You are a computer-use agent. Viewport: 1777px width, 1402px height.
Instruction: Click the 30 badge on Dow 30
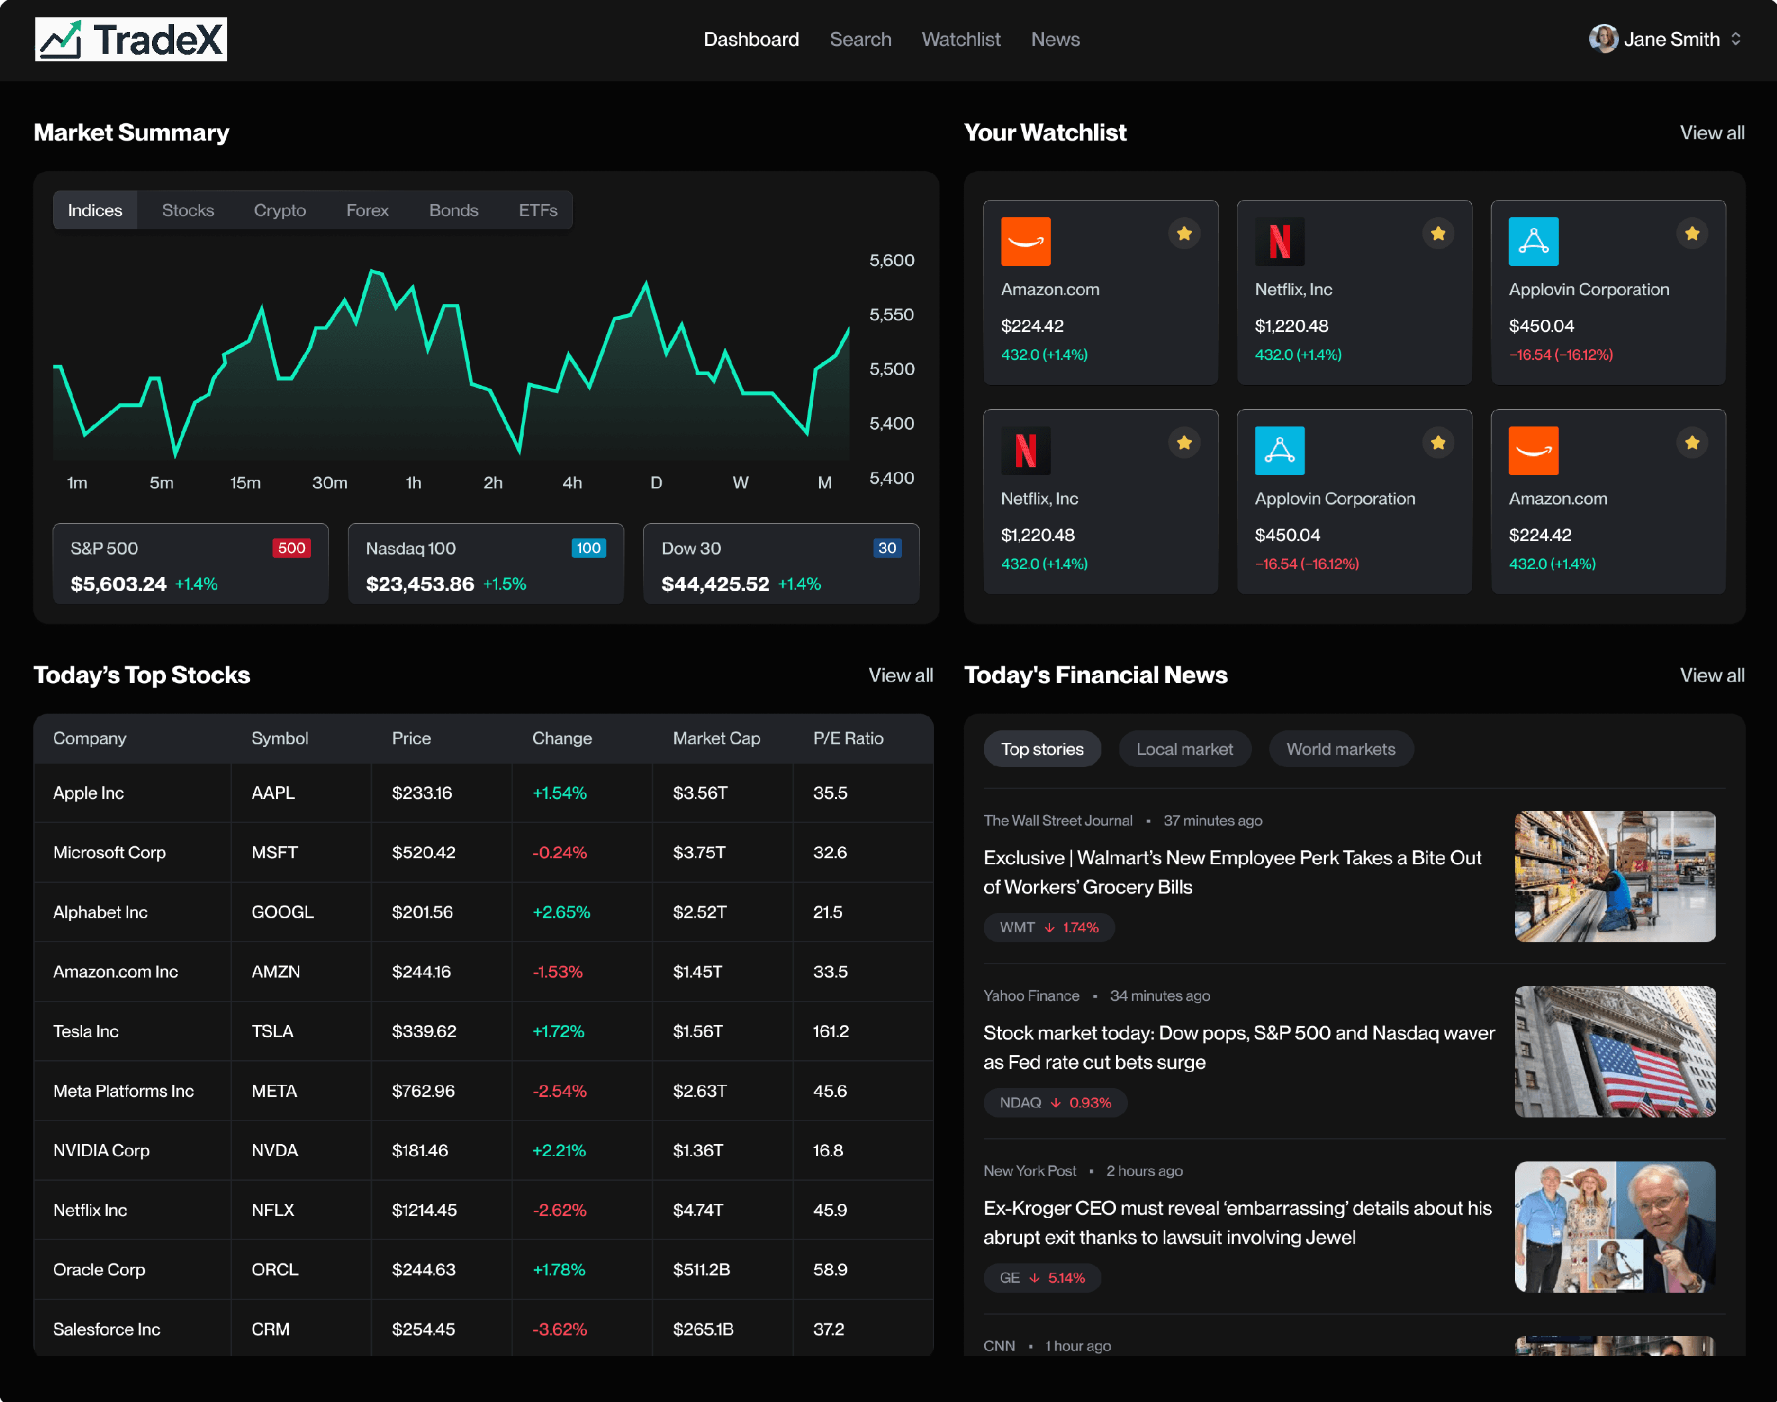[x=888, y=548]
